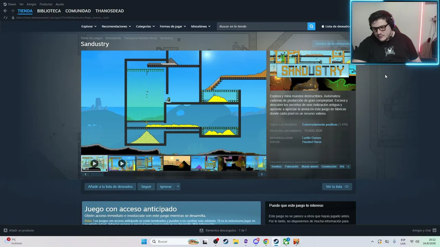Click the downloads icon beside Elementos descargados

[201, 231]
